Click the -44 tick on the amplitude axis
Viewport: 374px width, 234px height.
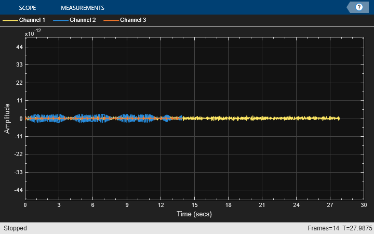pos(18,190)
